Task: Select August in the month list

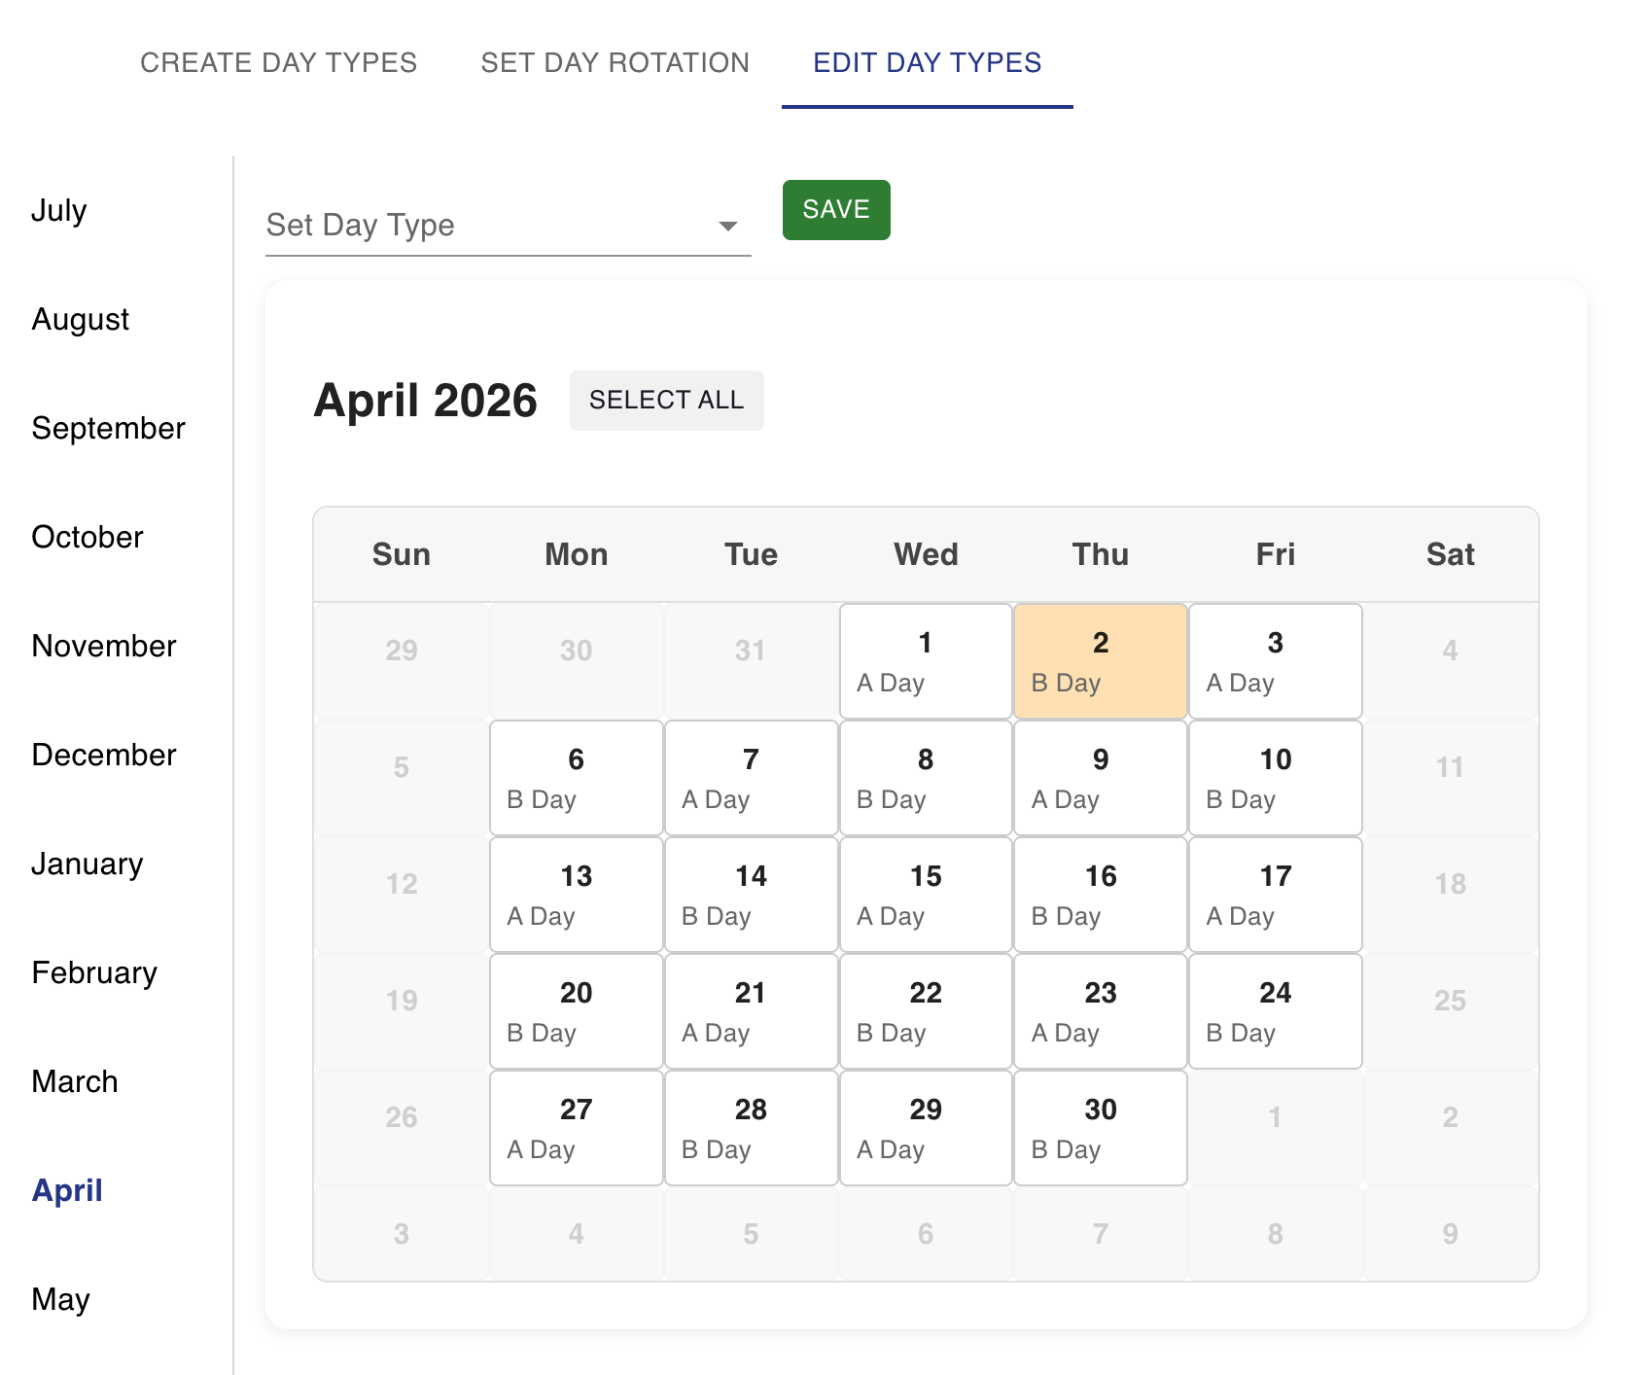Action: [81, 319]
